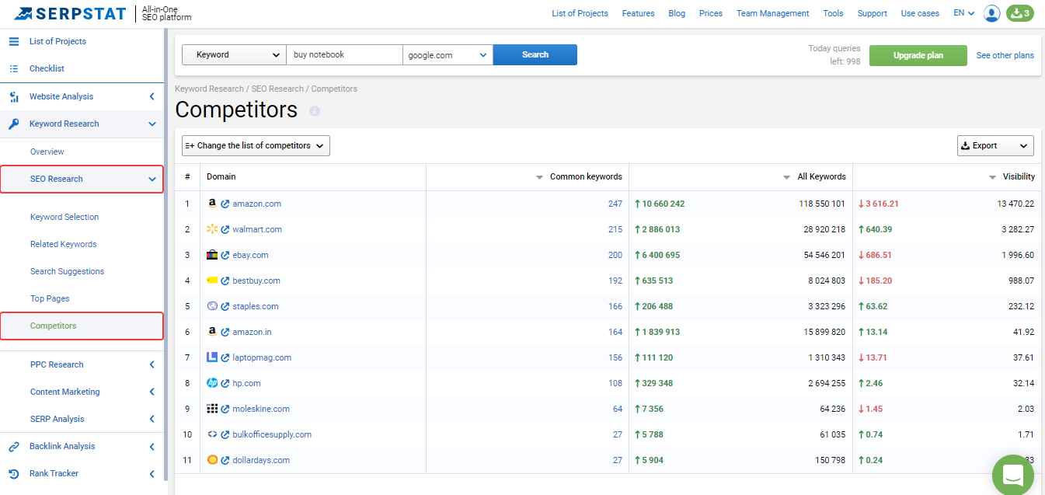The height and width of the screenshot is (495, 1045).
Task: Open external link icon for walmart.com
Action: click(x=225, y=229)
